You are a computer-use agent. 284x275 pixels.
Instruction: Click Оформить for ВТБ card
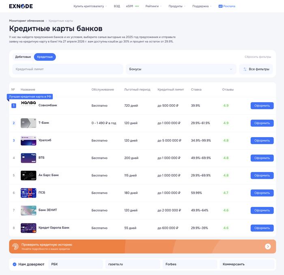(x=262, y=158)
